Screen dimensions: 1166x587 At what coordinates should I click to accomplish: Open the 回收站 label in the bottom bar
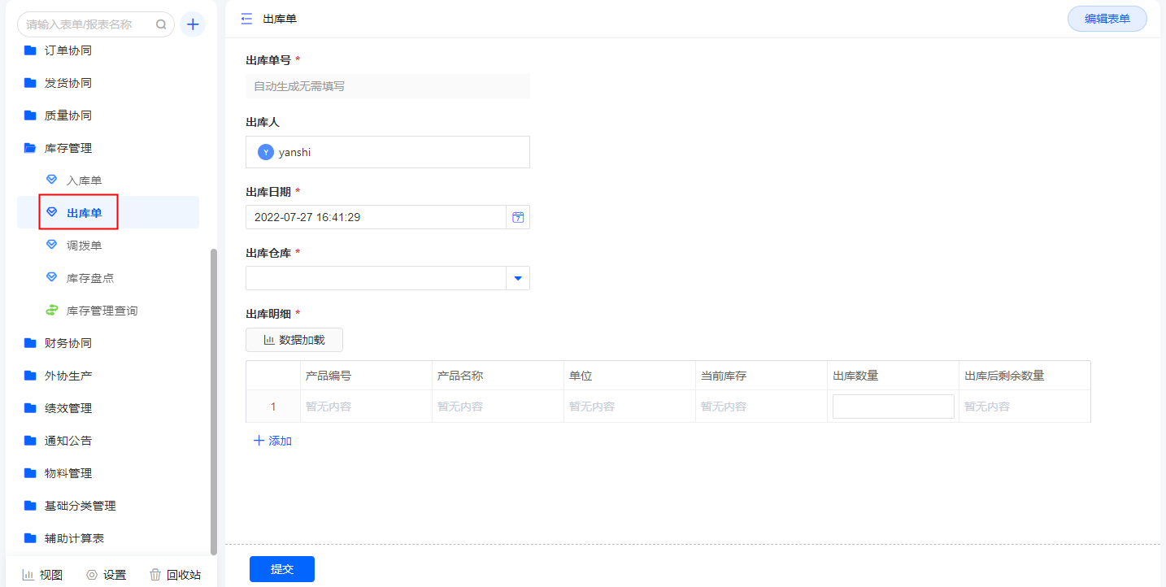coord(184,575)
